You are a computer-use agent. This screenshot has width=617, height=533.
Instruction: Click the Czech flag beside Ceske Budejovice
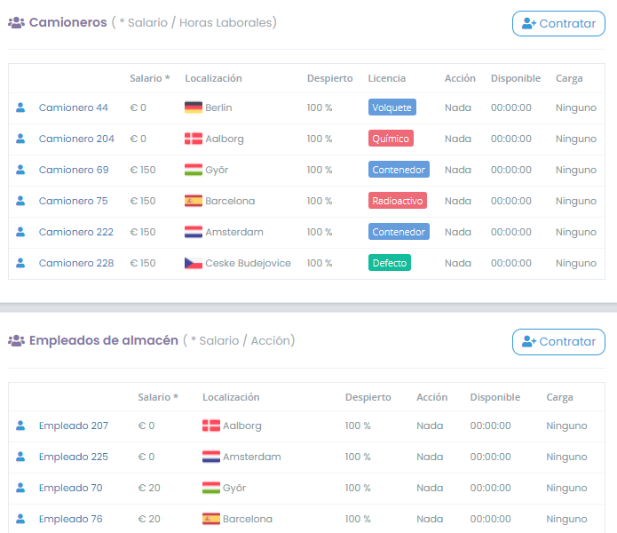194,263
